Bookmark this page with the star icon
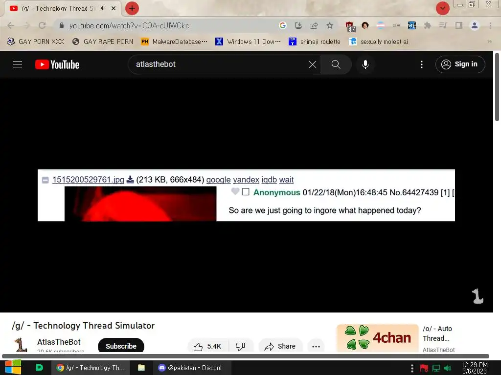The height and width of the screenshot is (375, 501). [330, 25]
